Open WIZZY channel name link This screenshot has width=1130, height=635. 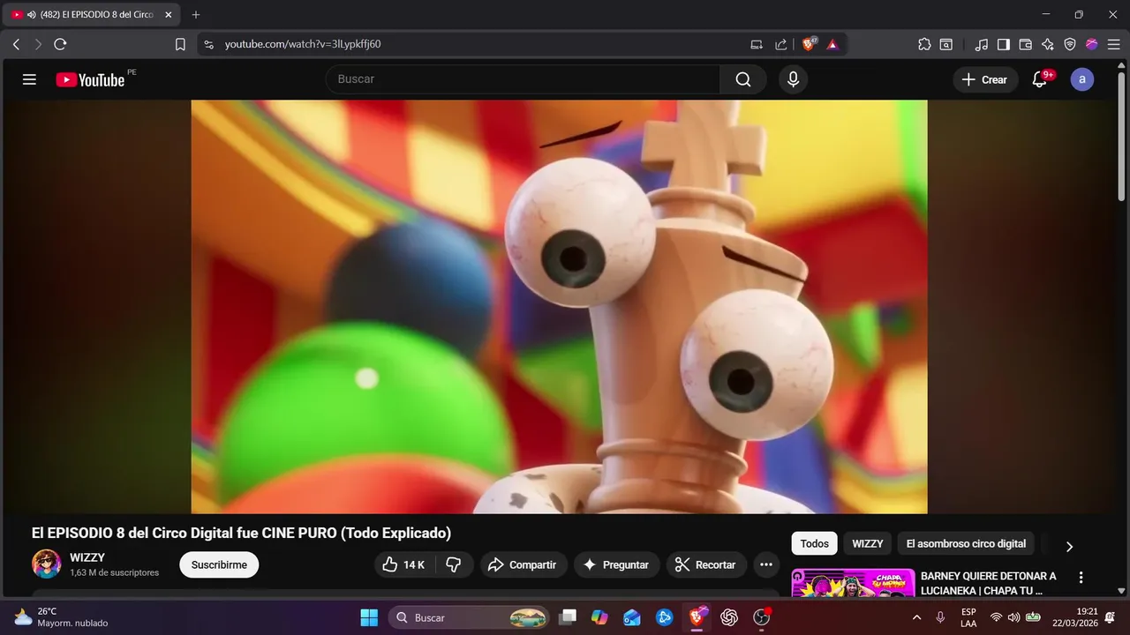(x=87, y=557)
